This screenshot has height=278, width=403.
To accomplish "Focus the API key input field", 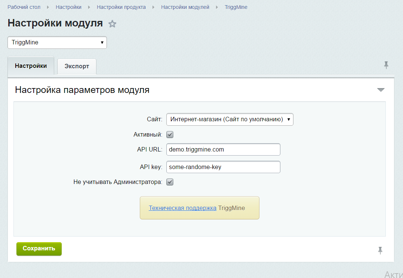I will (x=223, y=167).
